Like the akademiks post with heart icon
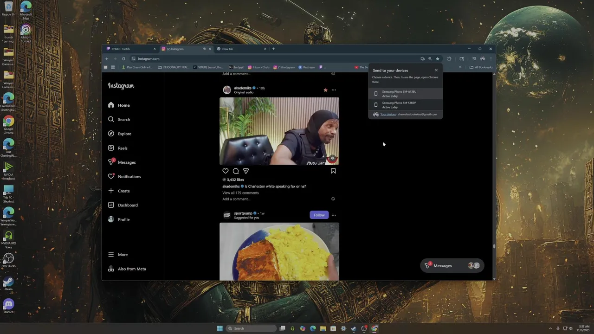Viewport: 594px width, 334px height. click(x=226, y=171)
